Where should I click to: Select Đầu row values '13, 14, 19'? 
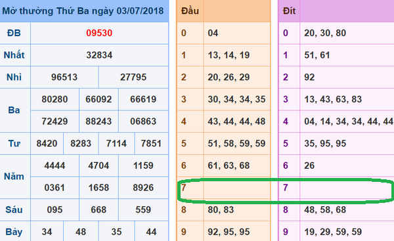click(x=229, y=55)
